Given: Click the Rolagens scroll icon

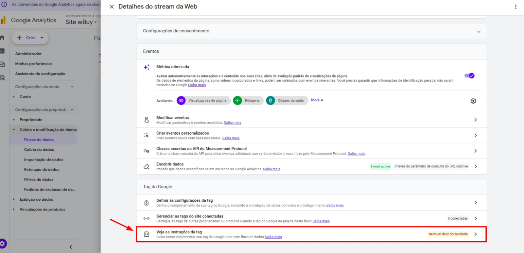Looking at the screenshot, I should [x=237, y=100].
